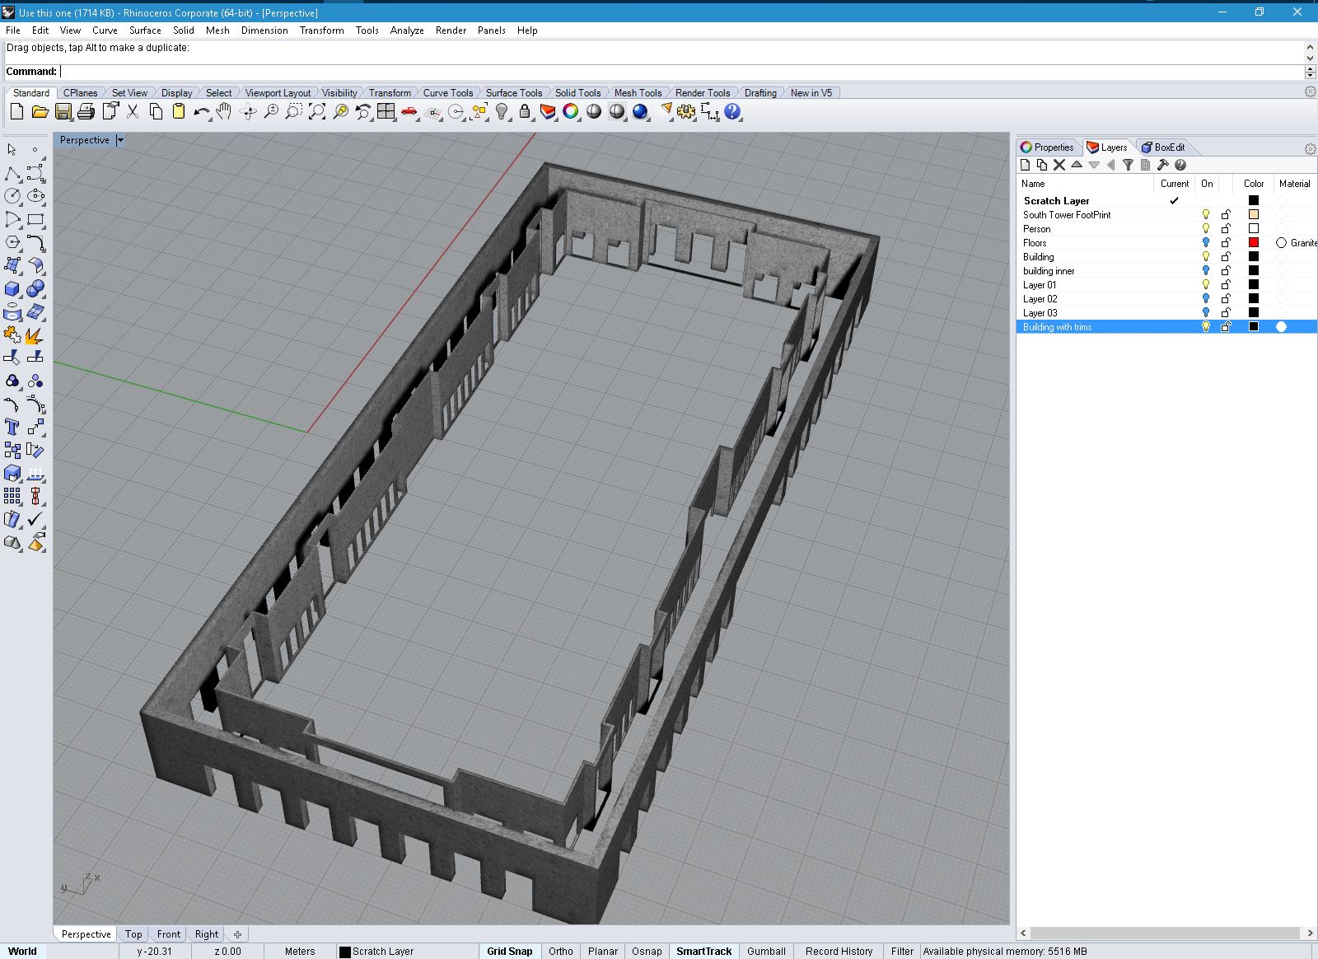This screenshot has height=959, width=1318.
Task: Toggle Ortho mode in status bar
Action: coord(561,951)
